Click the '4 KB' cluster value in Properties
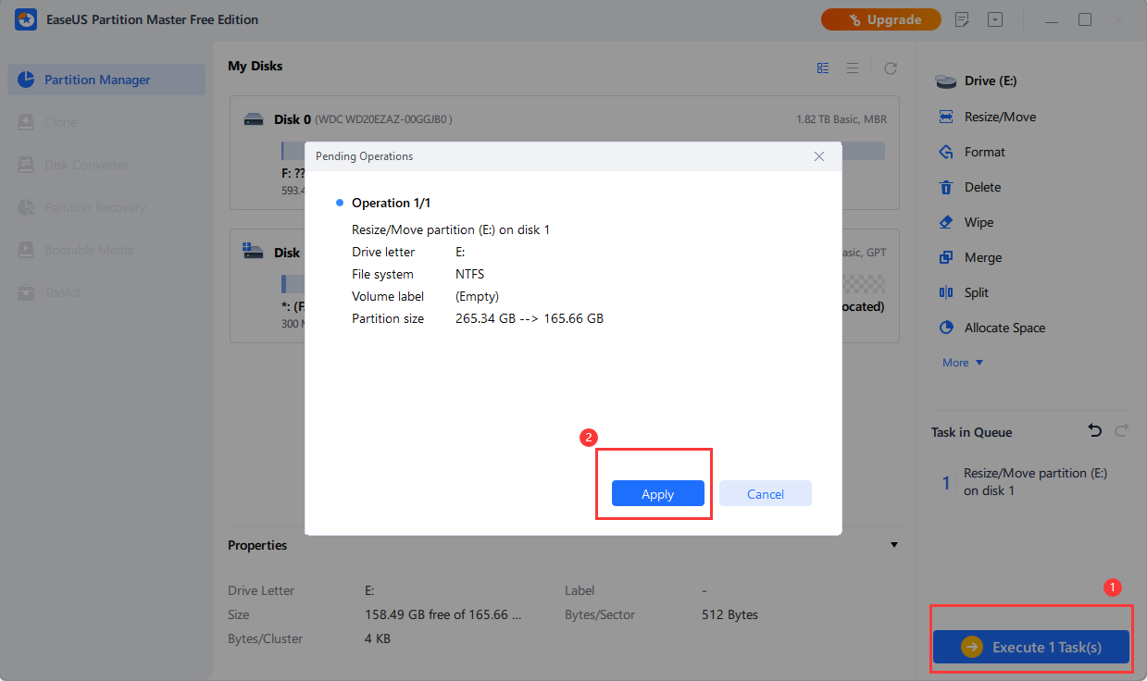Viewport: 1147px width, 681px height. [380, 638]
